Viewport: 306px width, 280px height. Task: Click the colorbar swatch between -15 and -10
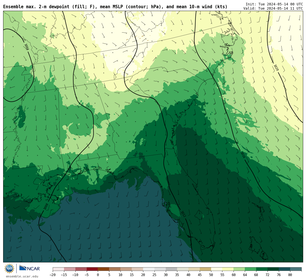70,269
